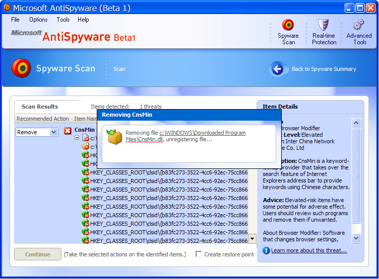This screenshot has height=279, width=379.
Task: Click Item Details scroll down arrow
Action: click(x=356, y=238)
